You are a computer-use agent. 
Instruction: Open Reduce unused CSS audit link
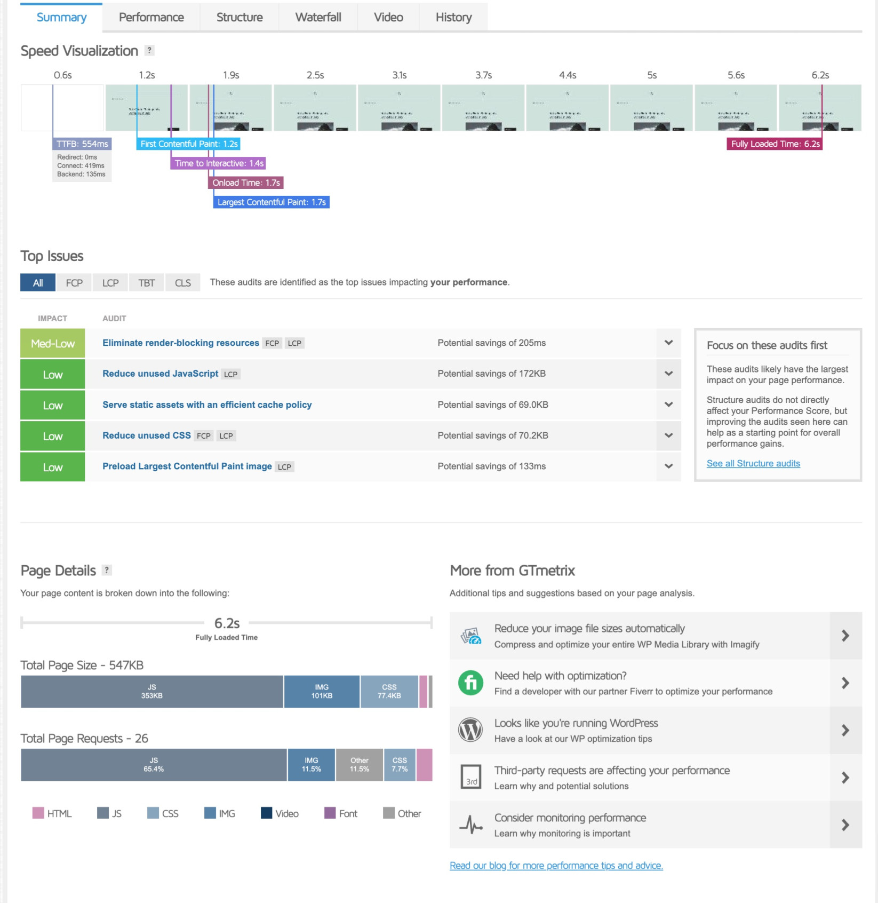tap(147, 435)
